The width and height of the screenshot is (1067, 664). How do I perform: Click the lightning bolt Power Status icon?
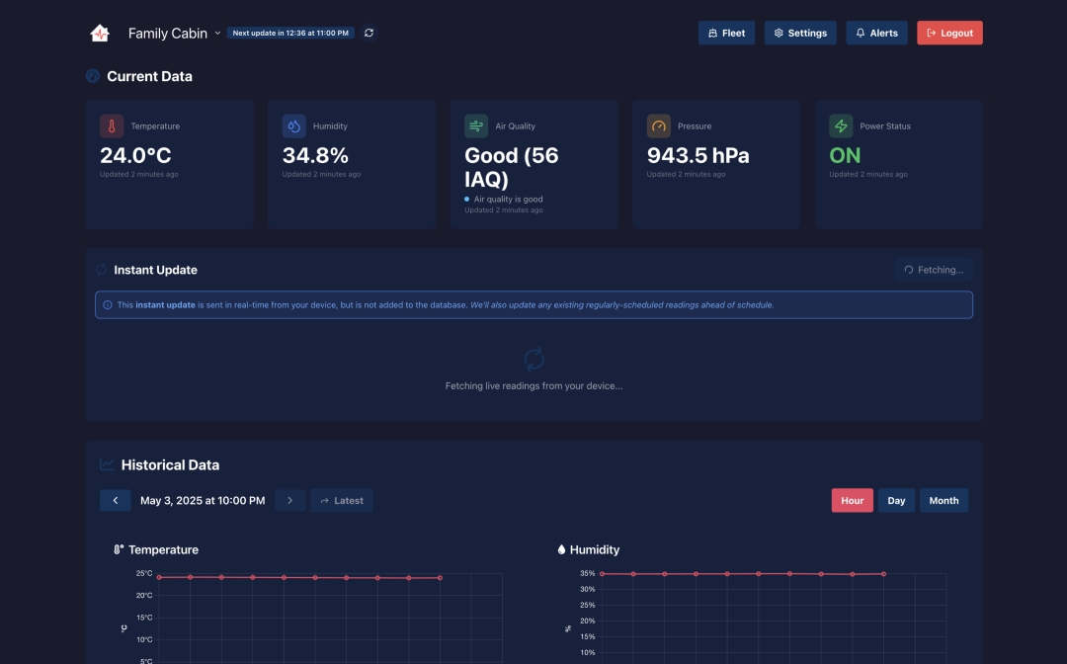(x=841, y=126)
